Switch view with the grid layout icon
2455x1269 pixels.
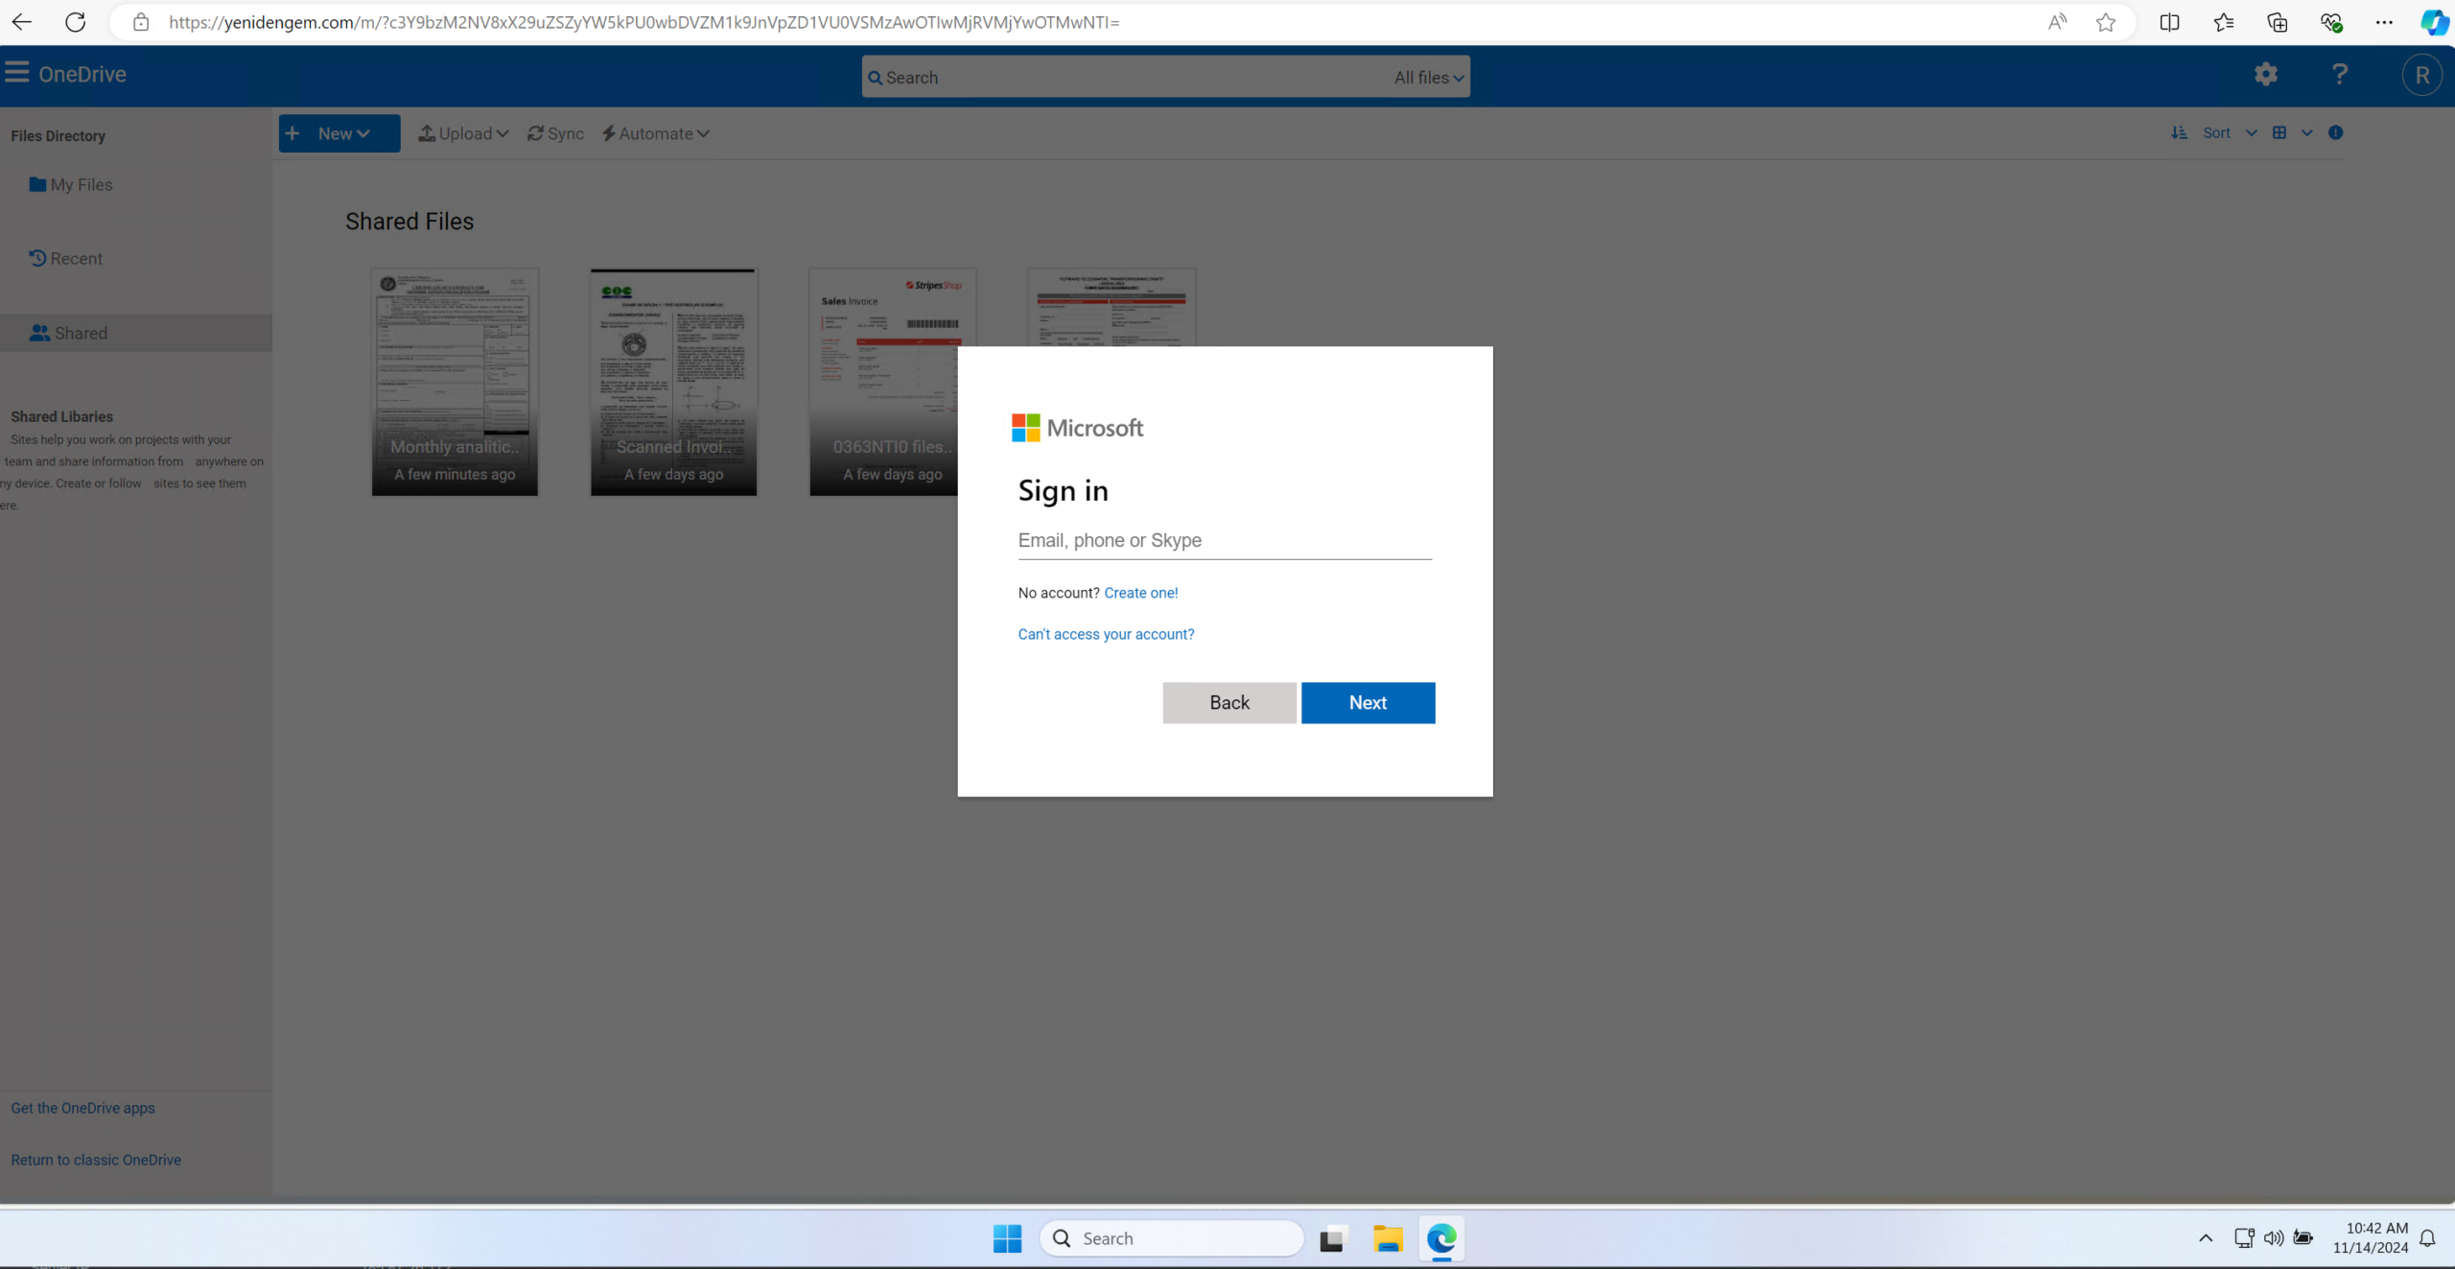pos(2280,133)
